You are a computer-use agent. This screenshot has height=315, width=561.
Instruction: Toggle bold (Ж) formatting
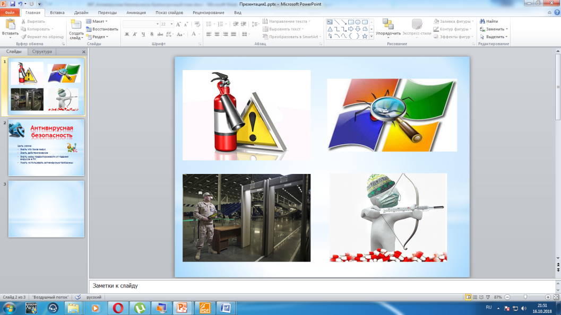(127, 34)
